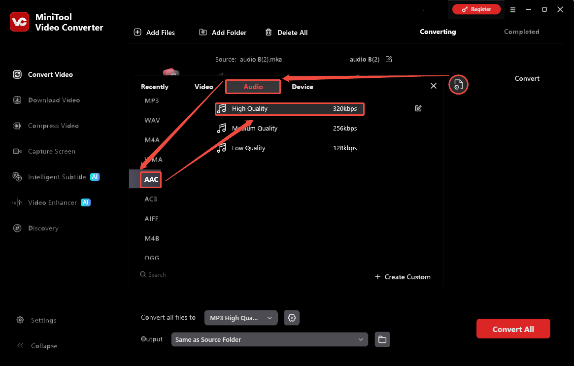Switch to the Video tab
Image resolution: width=574 pixels, height=366 pixels.
pos(203,87)
